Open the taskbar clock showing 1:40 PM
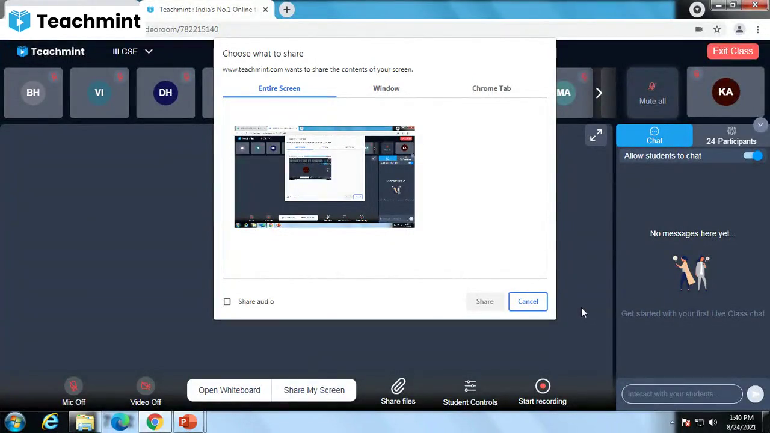This screenshot has height=433, width=770. point(741,422)
